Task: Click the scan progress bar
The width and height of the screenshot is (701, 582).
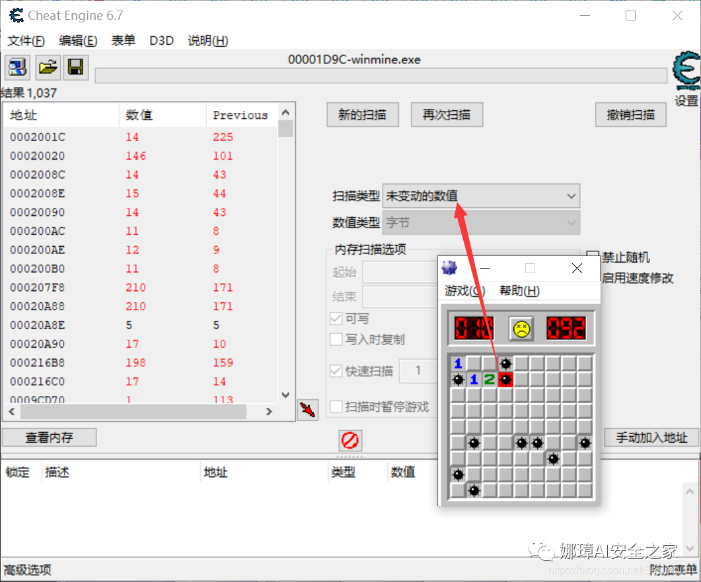Action: (x=381, y=75)
